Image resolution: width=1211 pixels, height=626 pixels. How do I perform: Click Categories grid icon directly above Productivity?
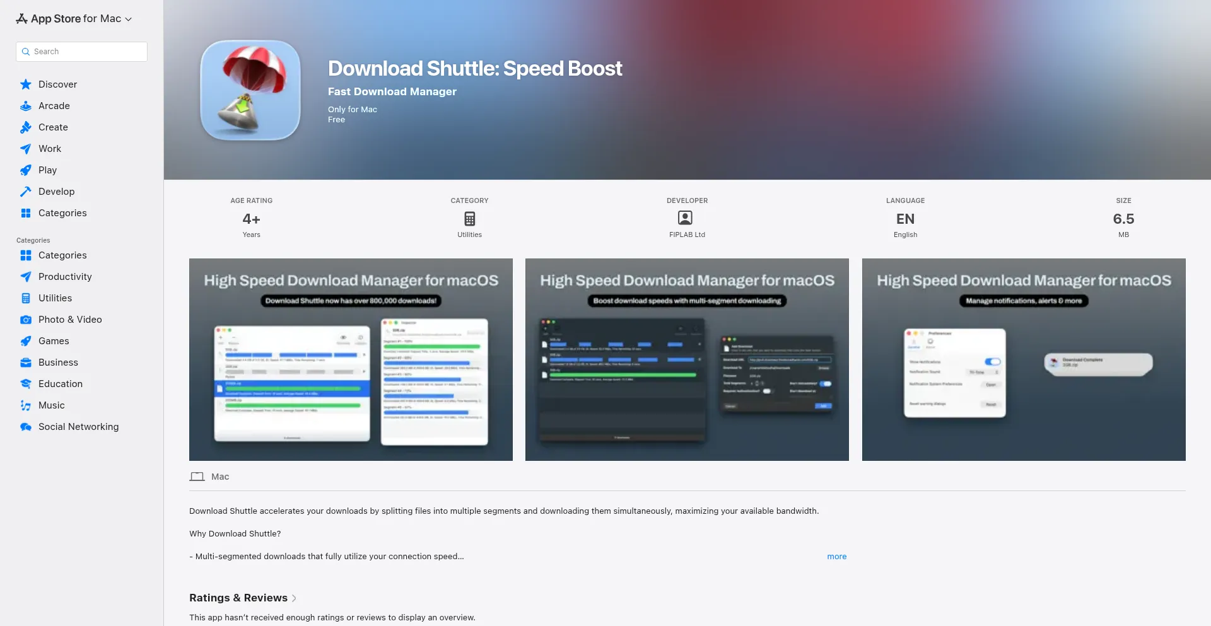[x=26, y=255]
